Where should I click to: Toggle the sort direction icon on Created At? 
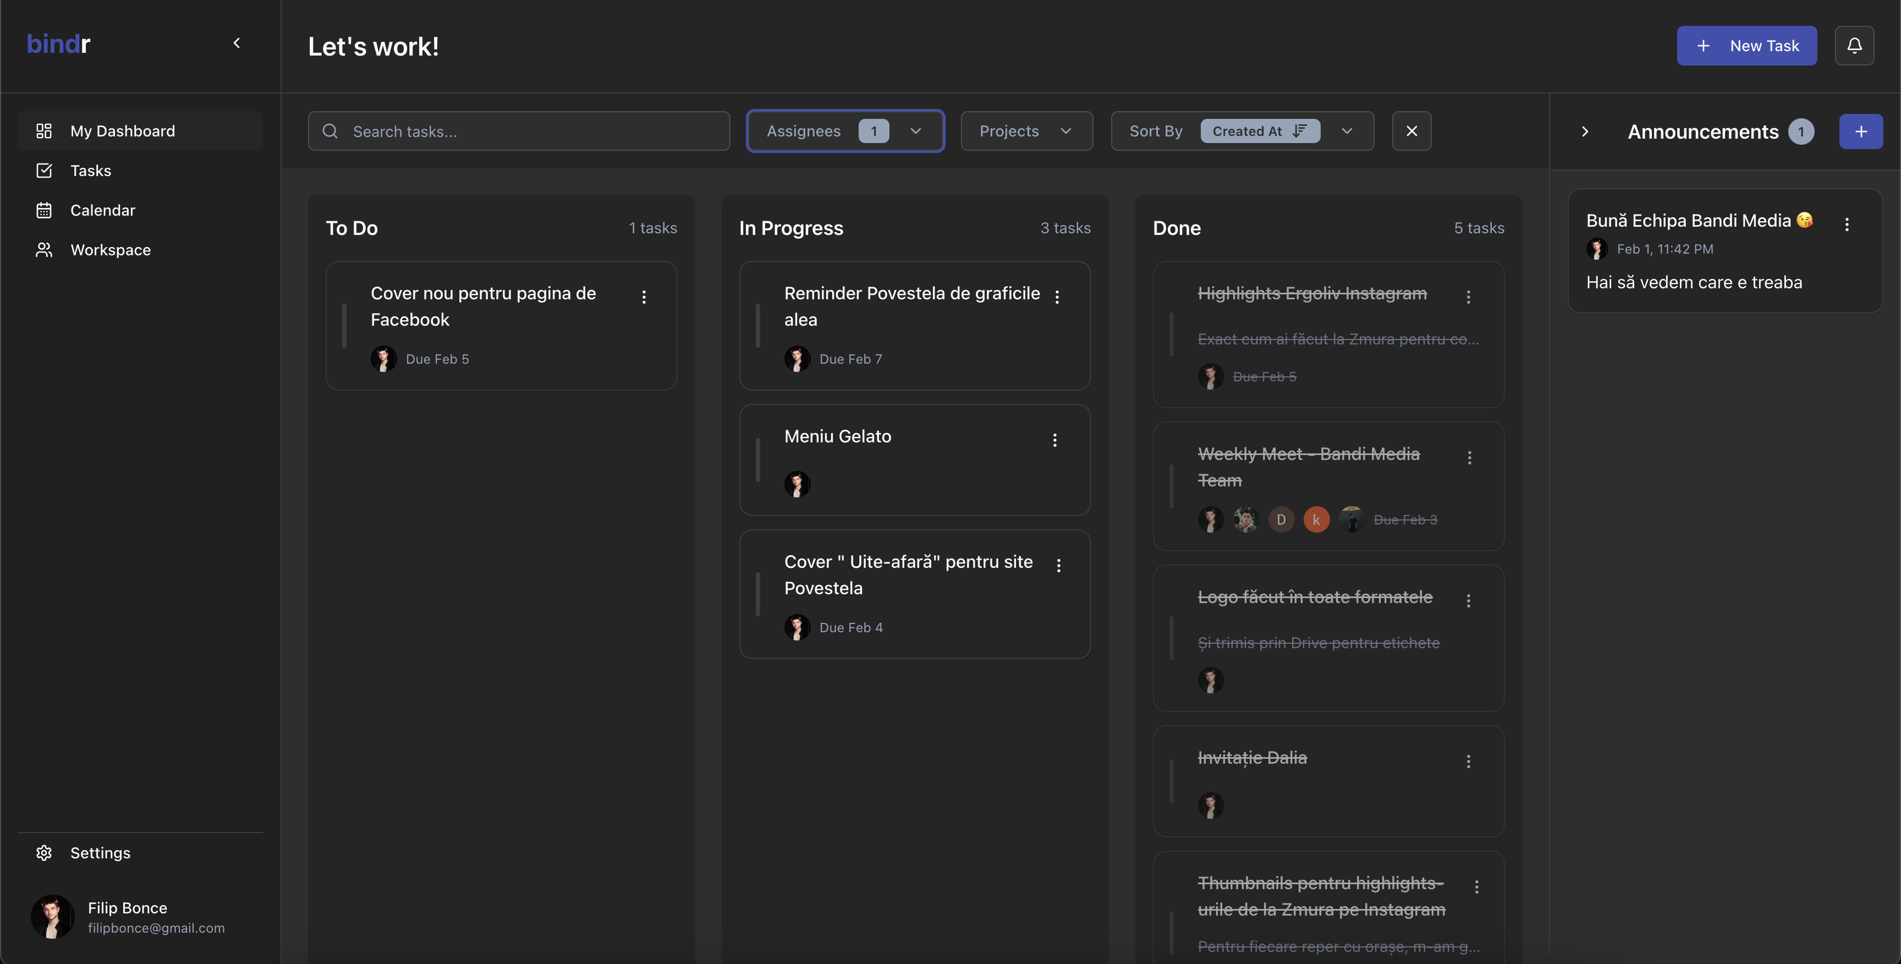[x=1300, y=130]
